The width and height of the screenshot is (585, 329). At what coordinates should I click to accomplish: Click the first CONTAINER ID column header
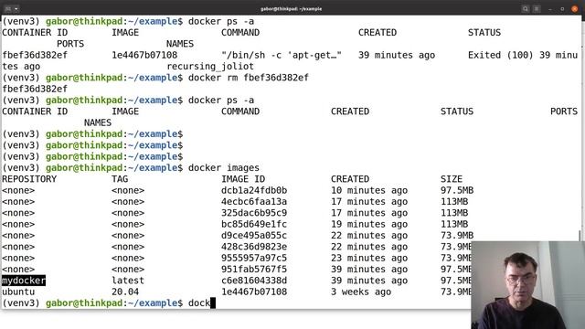pos(35,33)
